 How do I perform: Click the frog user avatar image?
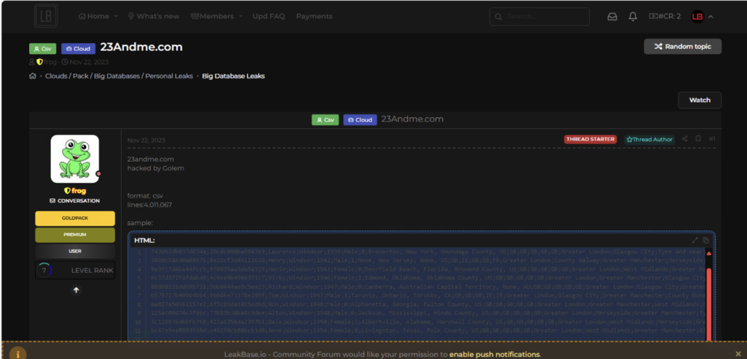(74, 159)
